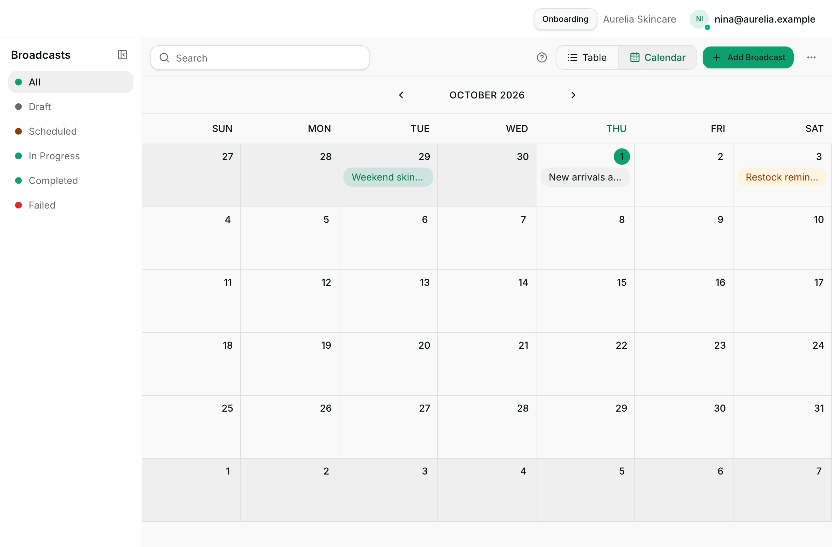The width and height of the screenshot is (832, 547).
Task: Open the help question mark icon
Action: 542,57
